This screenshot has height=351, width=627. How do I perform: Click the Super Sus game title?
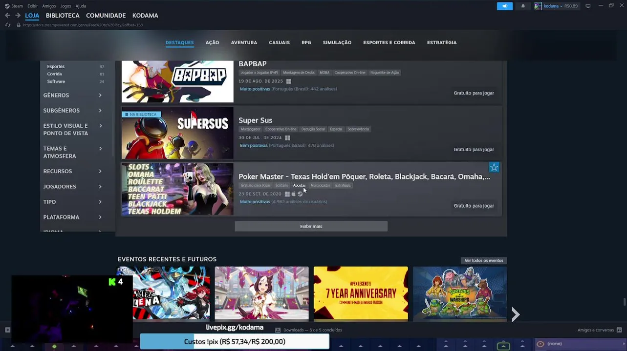click(x=255, y=120)
